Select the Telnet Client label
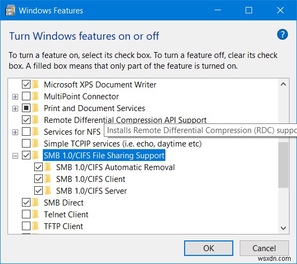Image resolution: width=297 pixels, height=264 pixels. coord(66,214)
